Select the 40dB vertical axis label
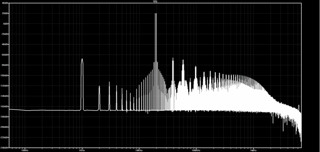This screenshot has width=320, height=152. click(5, 3)
